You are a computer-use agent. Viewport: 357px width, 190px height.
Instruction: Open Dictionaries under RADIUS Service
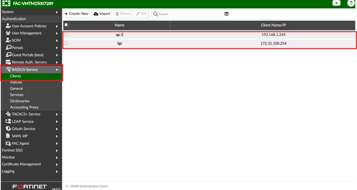pyautogui.click(x=20, y=101)
